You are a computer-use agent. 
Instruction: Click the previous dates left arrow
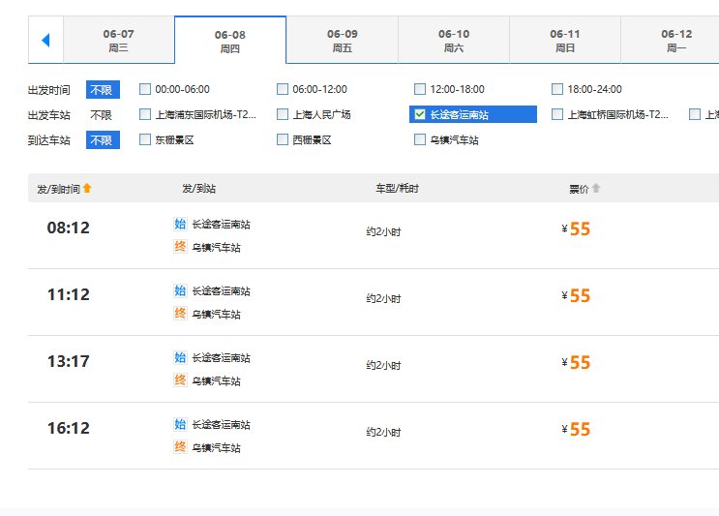(45, 40)
